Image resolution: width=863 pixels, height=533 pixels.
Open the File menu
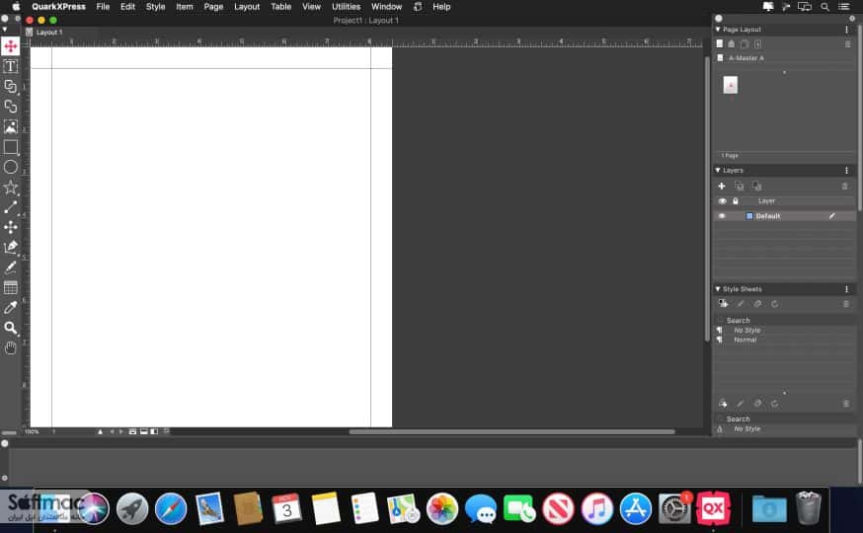(103, 7)
